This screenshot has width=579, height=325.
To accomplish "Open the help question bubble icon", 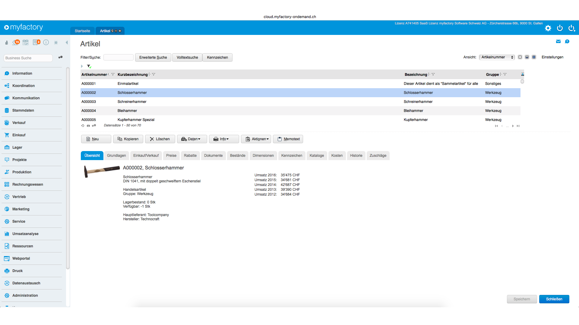I will click(567, 42).
